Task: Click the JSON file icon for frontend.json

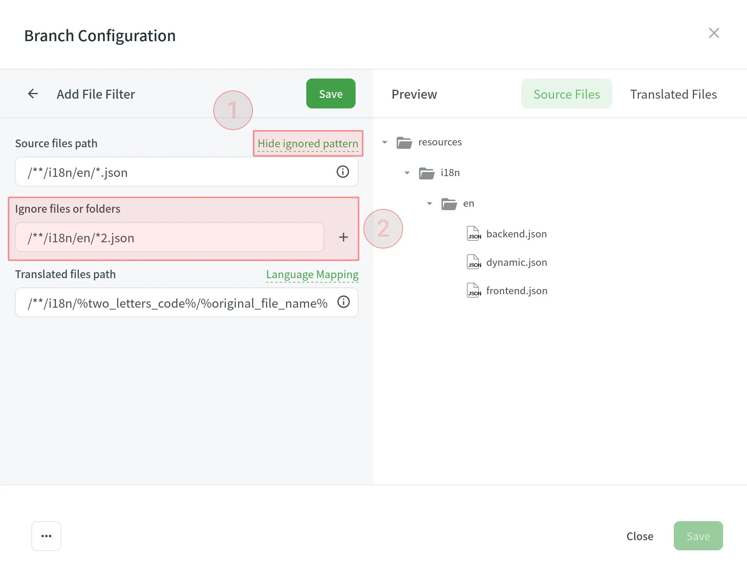Action: 474,290
